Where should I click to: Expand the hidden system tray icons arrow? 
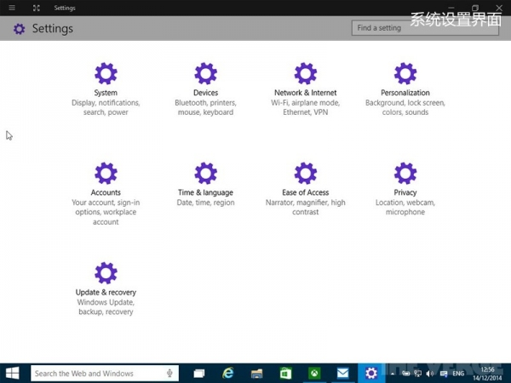click(x=393, y=374)
